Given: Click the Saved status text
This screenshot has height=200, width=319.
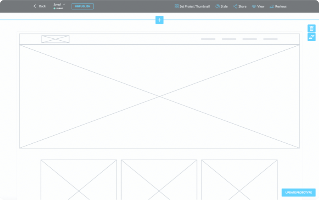Looking at the screenshot, I should tap(57, 4).
